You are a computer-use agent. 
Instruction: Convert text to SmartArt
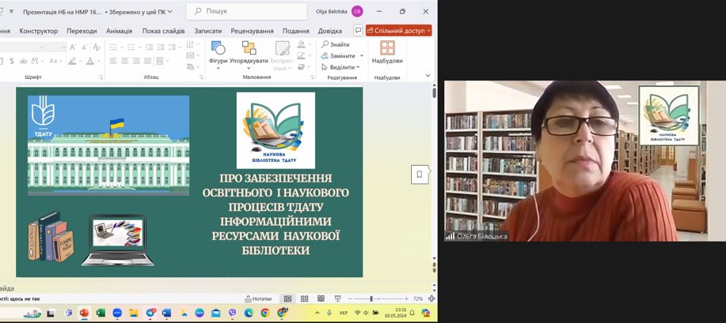pos(192,66)
